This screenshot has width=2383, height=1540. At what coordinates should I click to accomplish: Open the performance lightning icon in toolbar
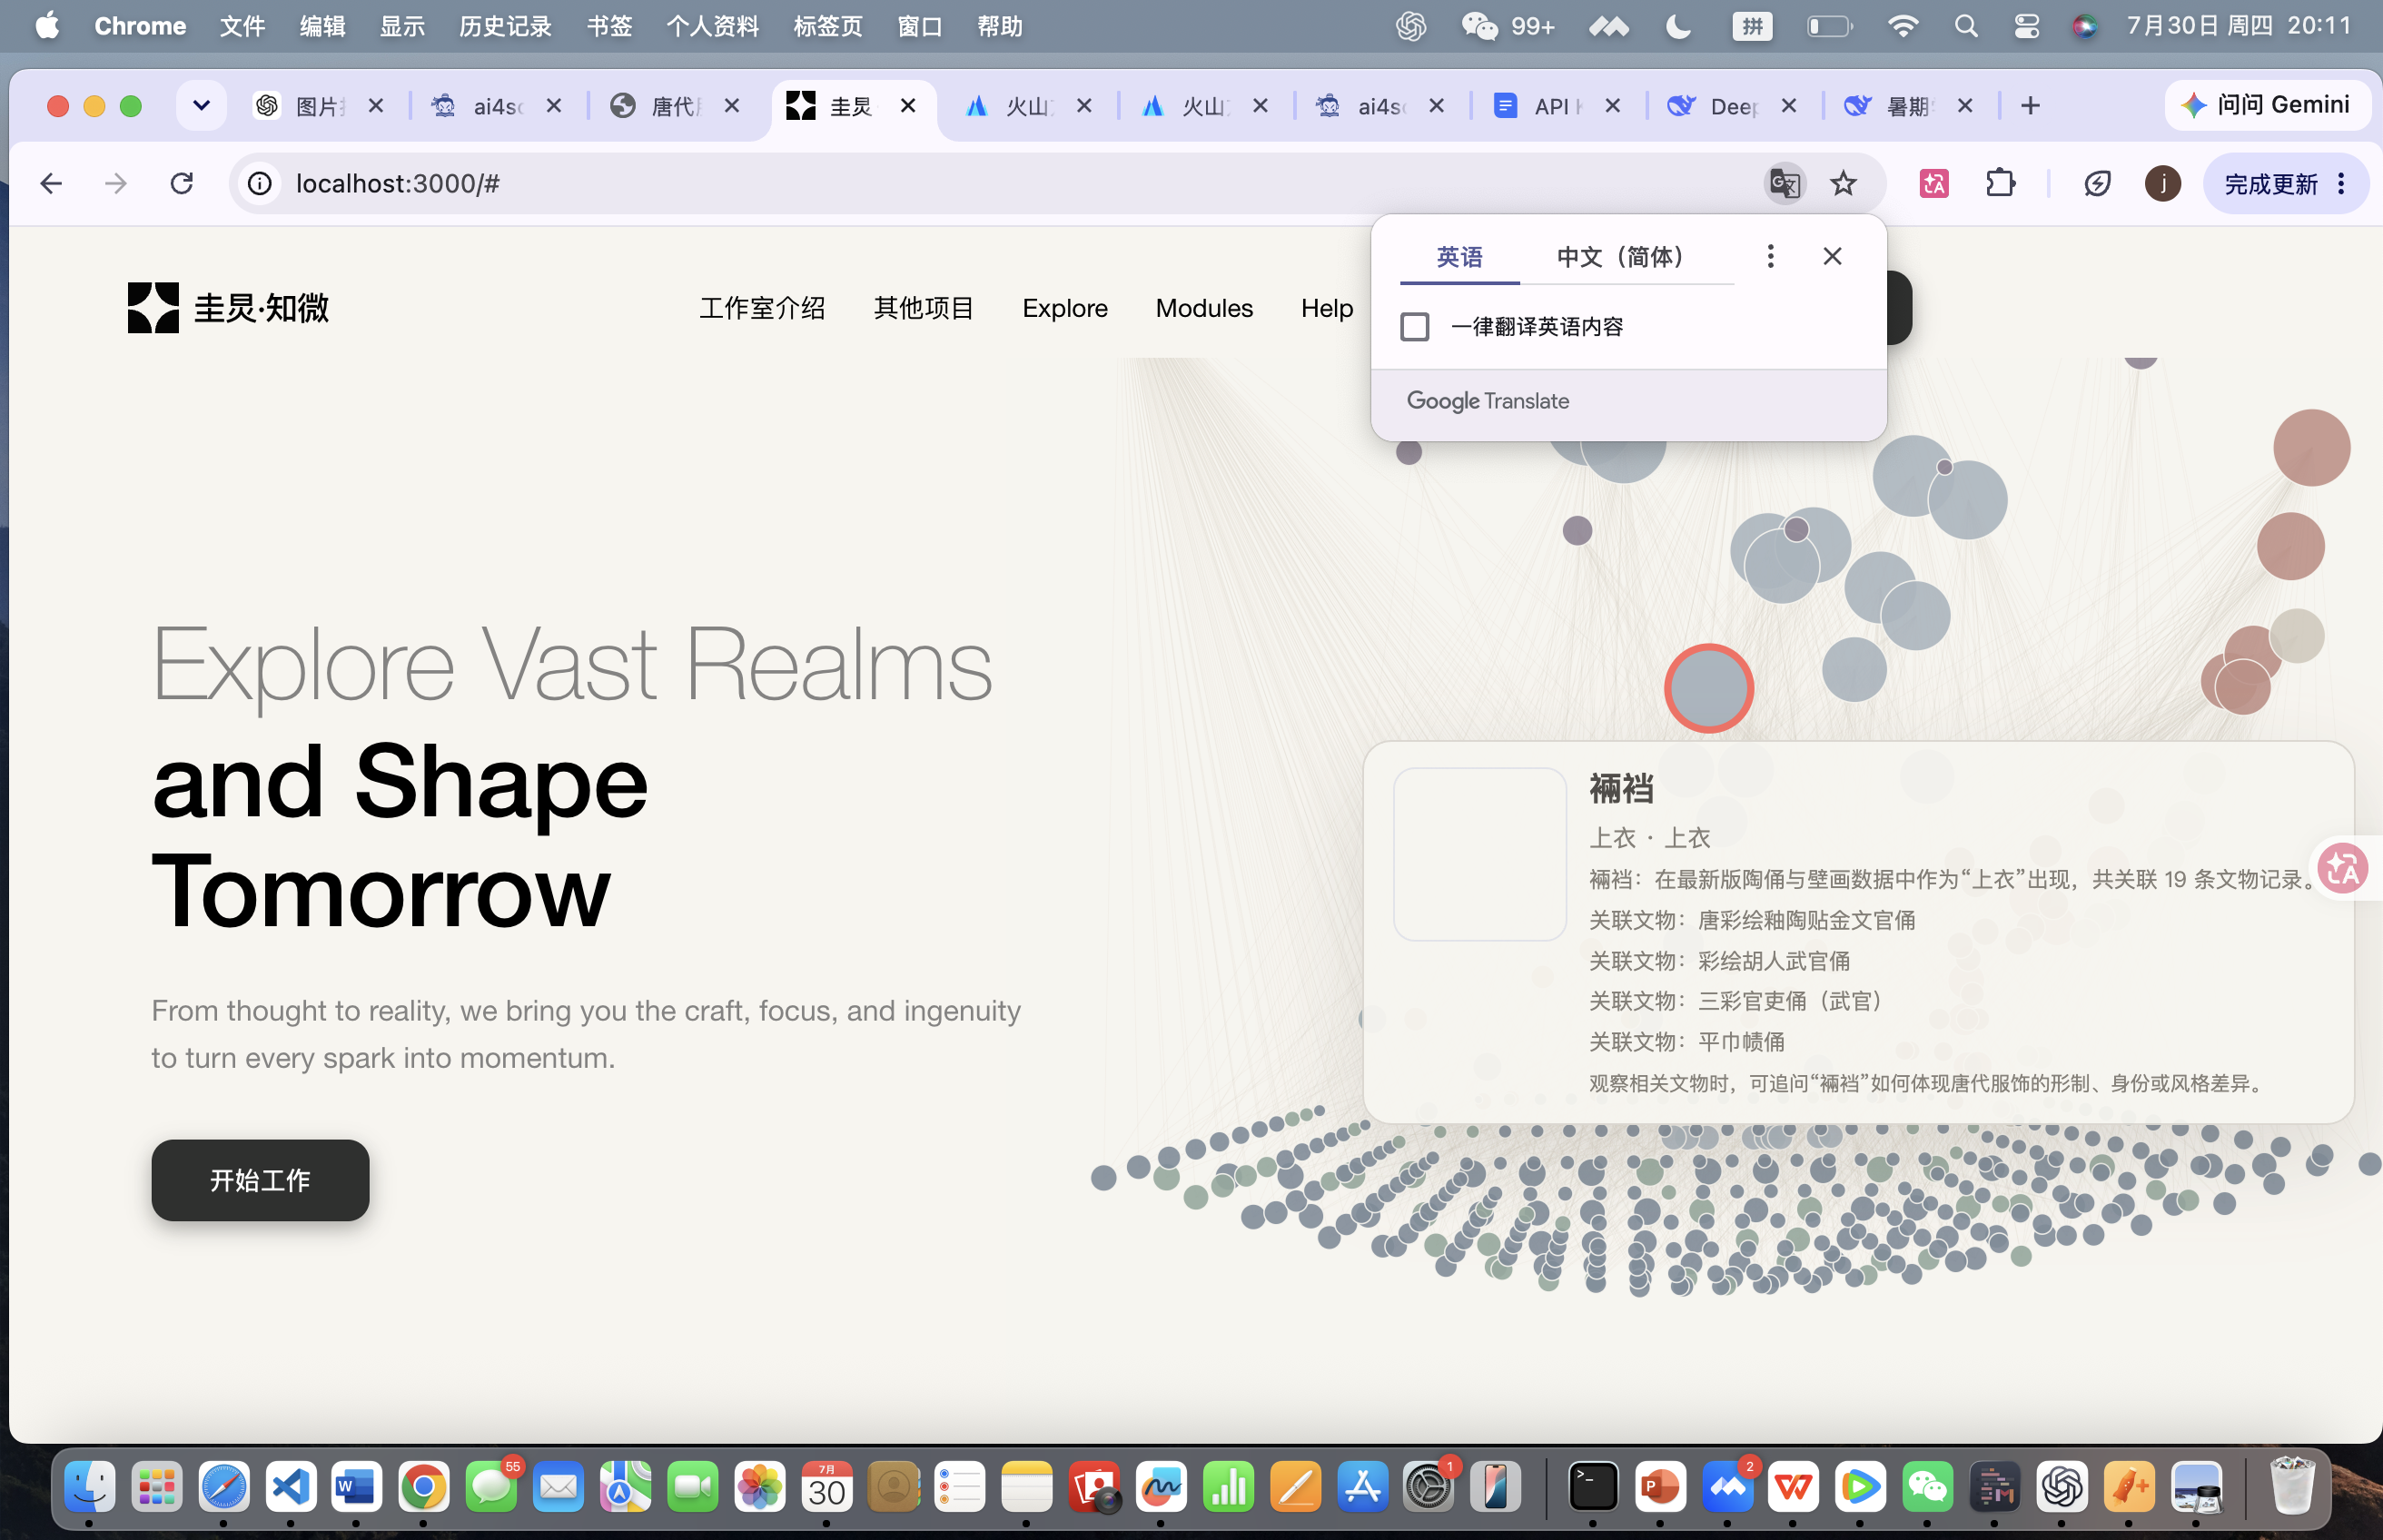2097,183
